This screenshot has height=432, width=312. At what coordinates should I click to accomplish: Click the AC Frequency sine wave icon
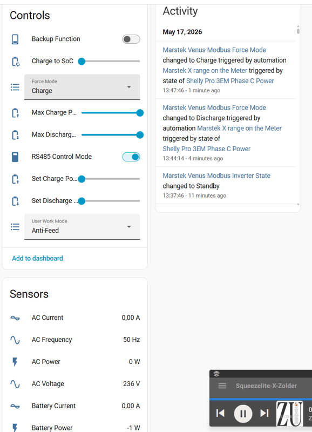coord(15,340)
